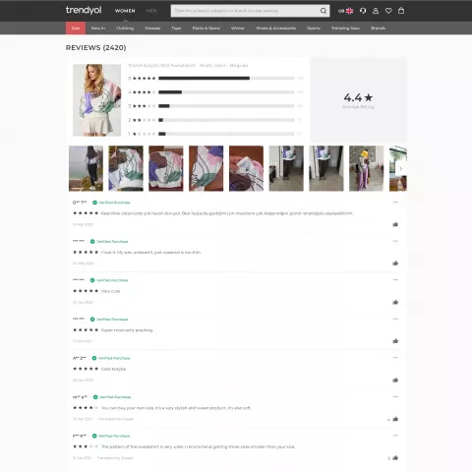This screenshot has width=472, height=472.
Task: Open three-dot menu on A** Z** review
Action: click(x=395, y=358)
